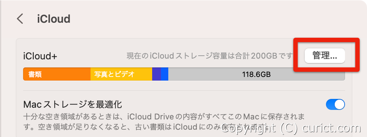Screen dimensions: 367x137
Task: Click the iCloud+ plan label
Action: [x=40, y=56]
